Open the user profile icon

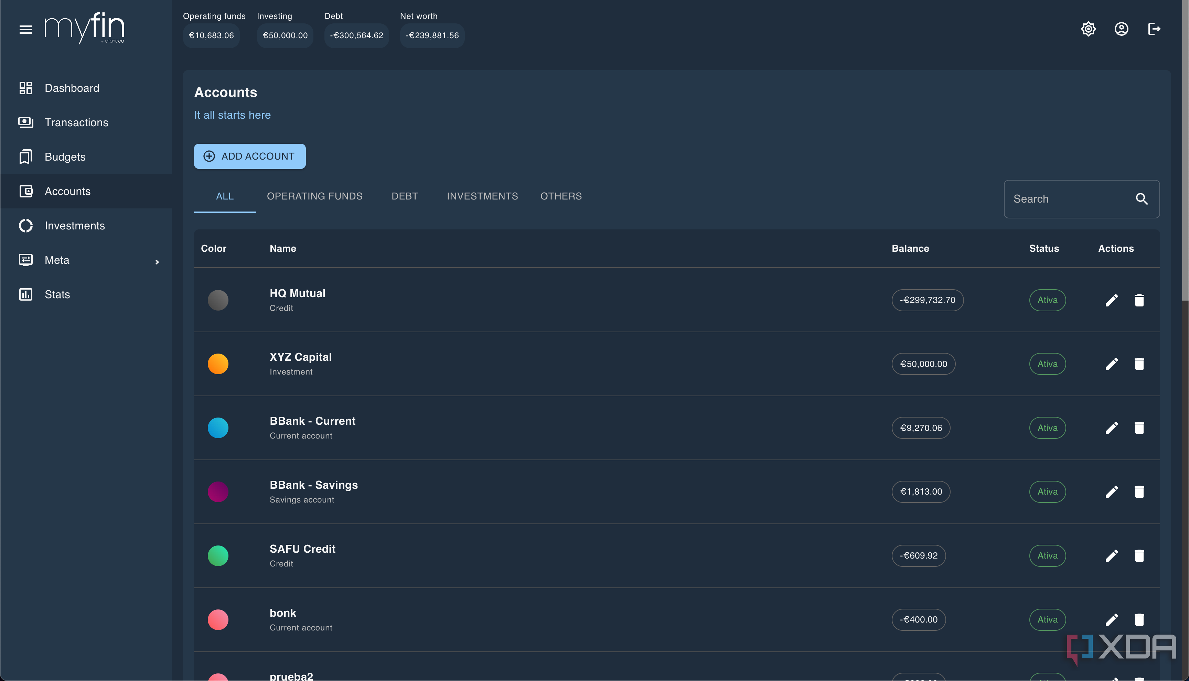[x=1121, y=29]
